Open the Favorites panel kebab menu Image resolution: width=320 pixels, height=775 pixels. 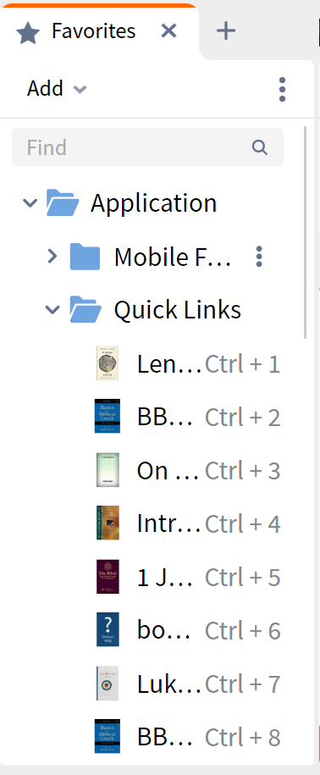coord(282,90)
